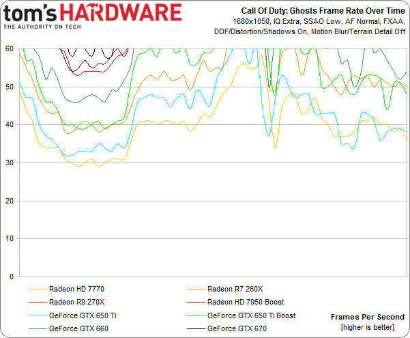Click the black GeForce GTX 670 legend swatch
This screenshot has height=338, width=410.
pos(196,328)
